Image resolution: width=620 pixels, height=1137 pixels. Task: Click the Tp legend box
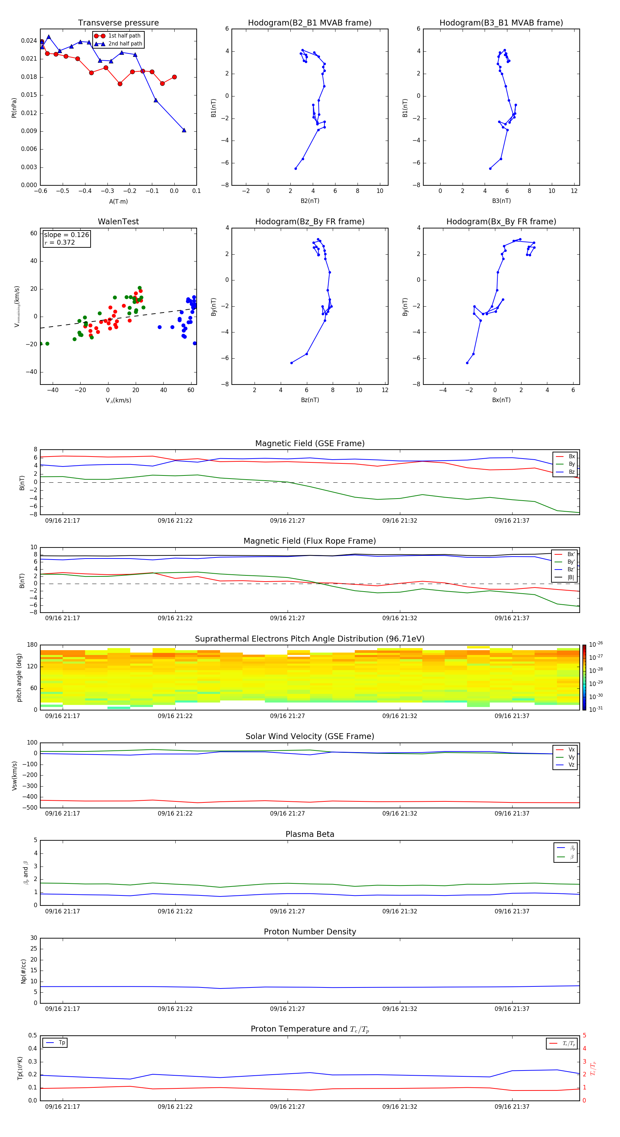pyautogui.click(x=55, y=1043)
